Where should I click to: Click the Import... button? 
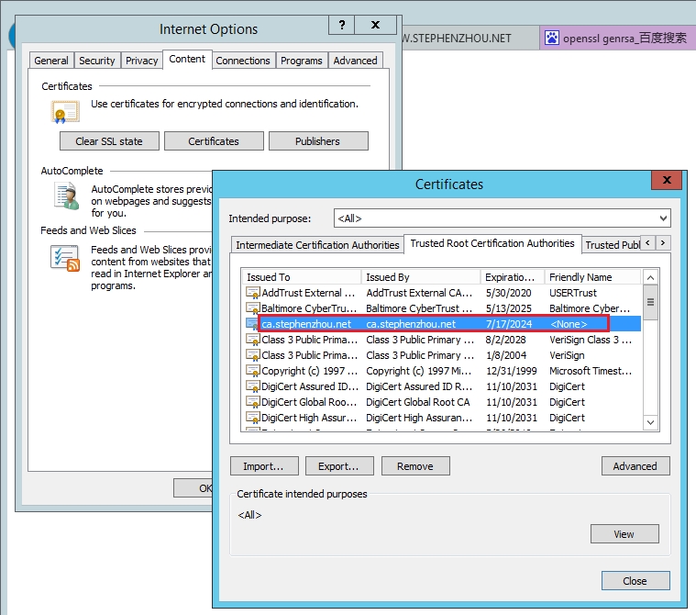click(x=264, y=466)
